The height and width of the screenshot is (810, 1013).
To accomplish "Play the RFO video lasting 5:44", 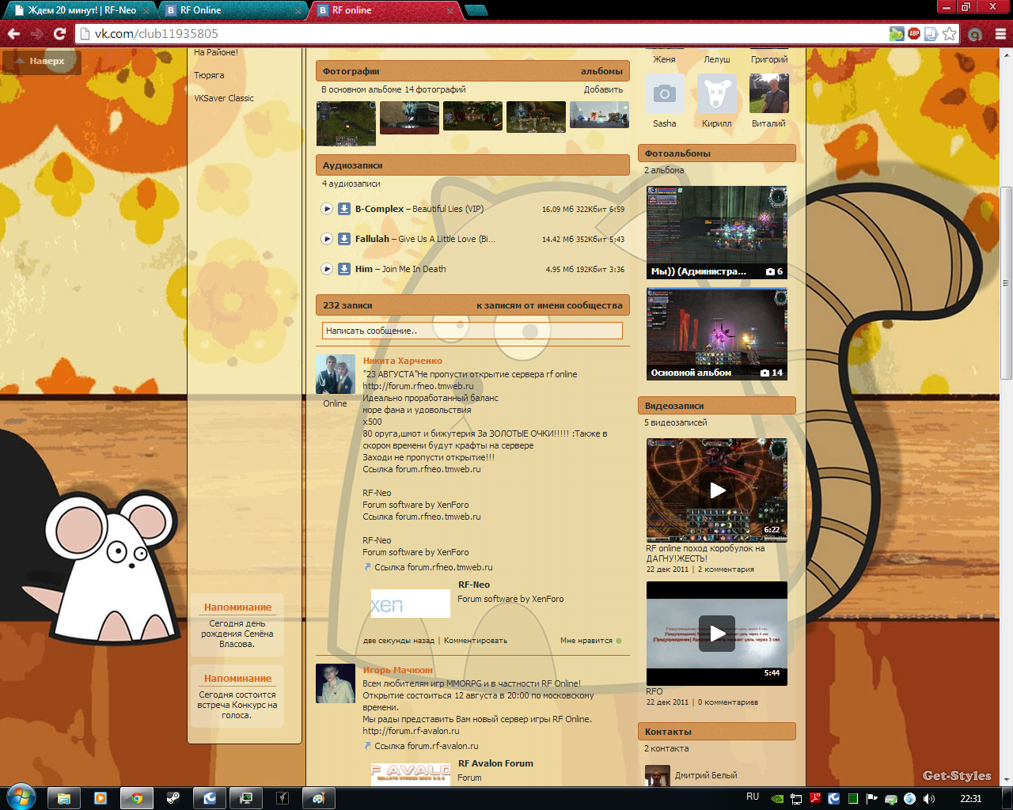I will (x=717, y=634).
